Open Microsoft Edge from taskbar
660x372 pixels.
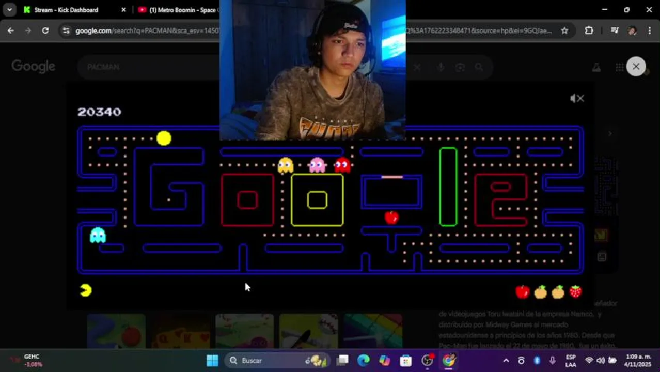pos(364,361)
